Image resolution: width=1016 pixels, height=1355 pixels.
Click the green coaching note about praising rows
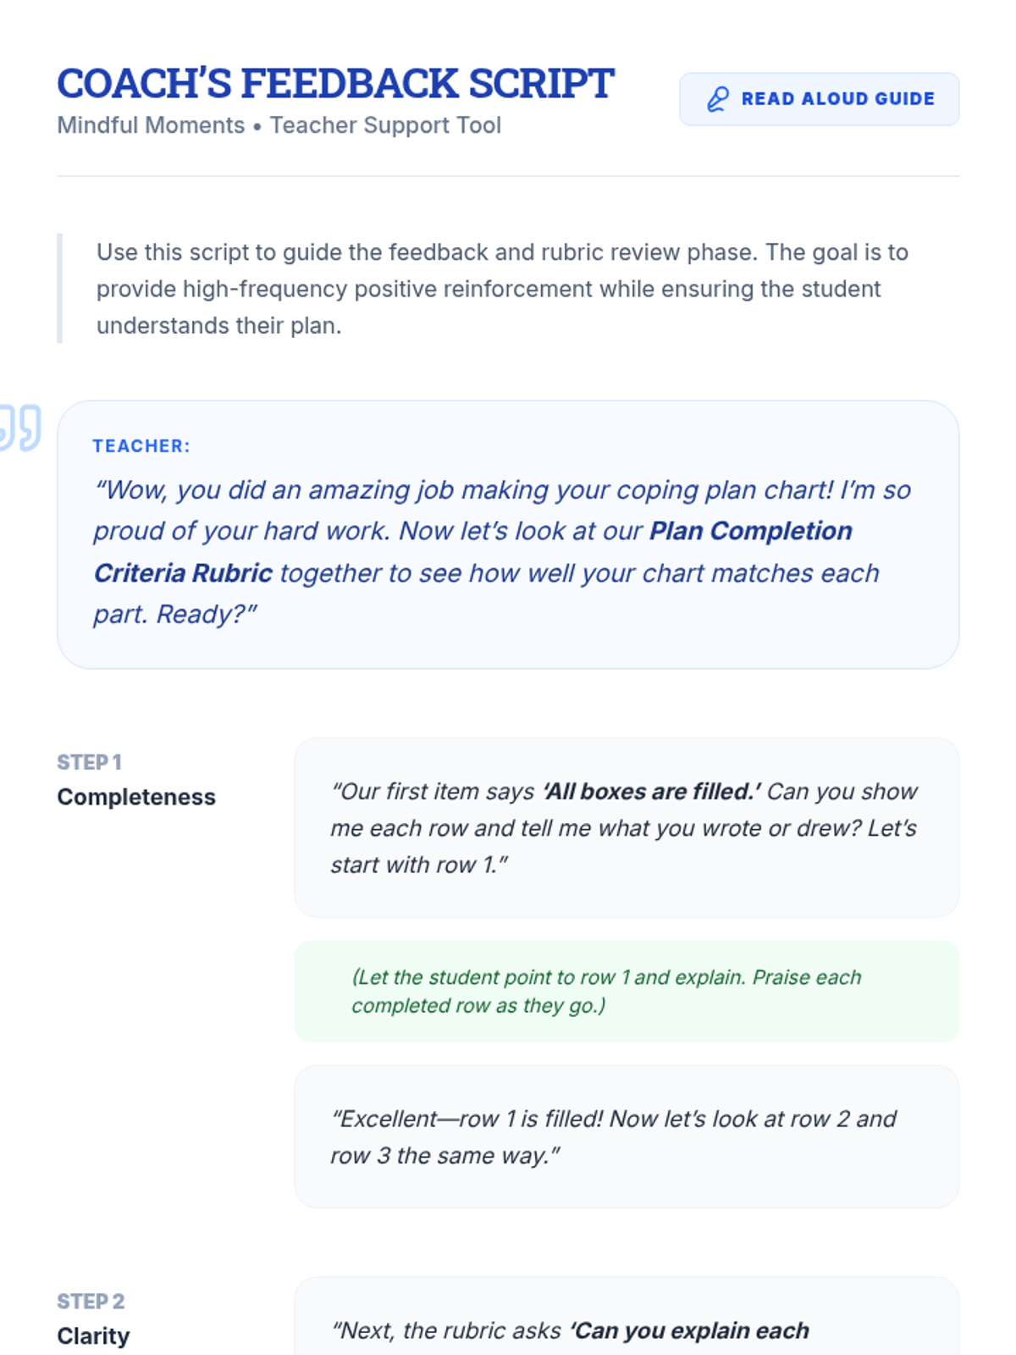[x=627, y=991]
